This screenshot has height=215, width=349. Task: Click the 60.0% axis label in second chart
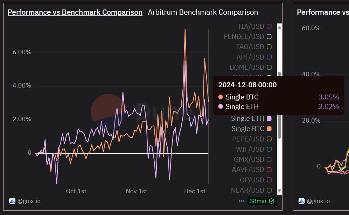[311, 28]
